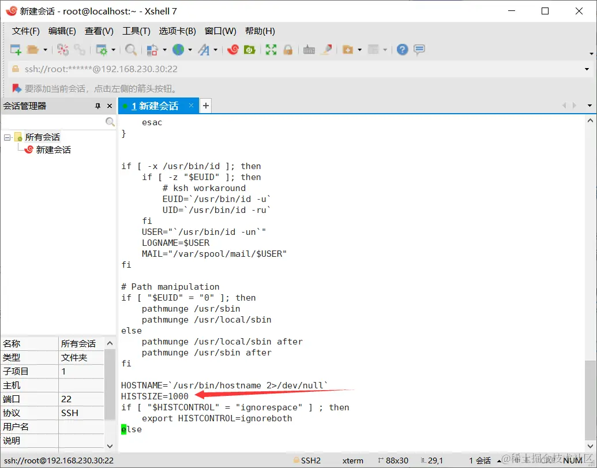
Task: Click the properties panel scroll up arrow
Action: (110, 343)
